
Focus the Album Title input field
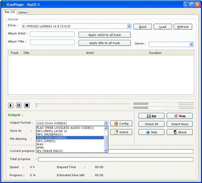point(52,42)
